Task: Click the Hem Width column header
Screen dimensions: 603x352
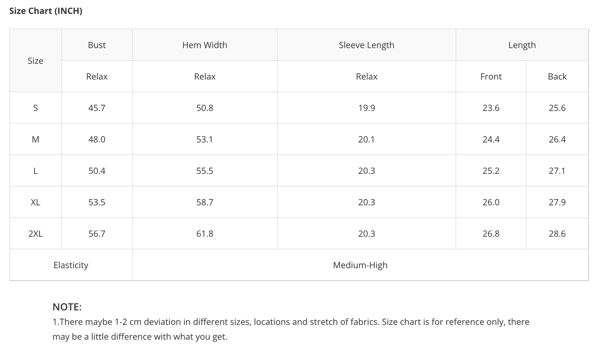Action: click(205, 45)
